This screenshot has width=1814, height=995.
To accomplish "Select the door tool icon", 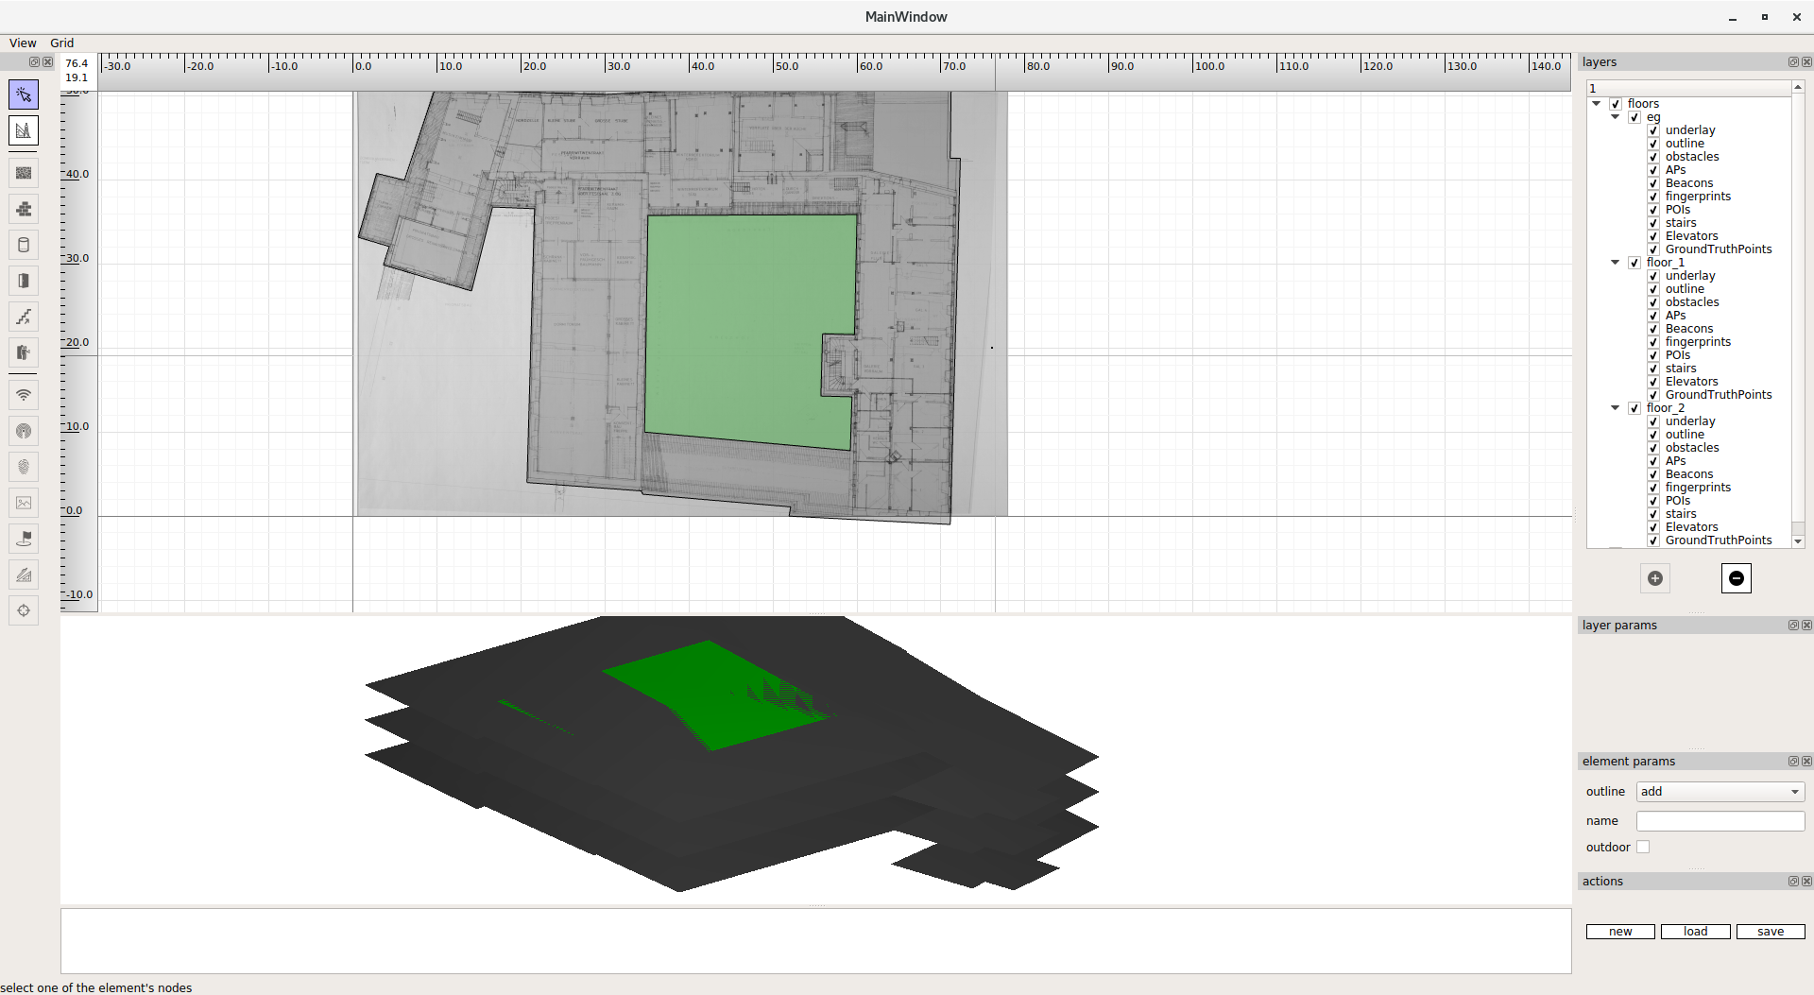I will pyautogui.click(x=24, y=281).
